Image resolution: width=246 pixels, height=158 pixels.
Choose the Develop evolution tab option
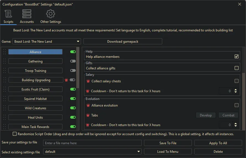206,115
